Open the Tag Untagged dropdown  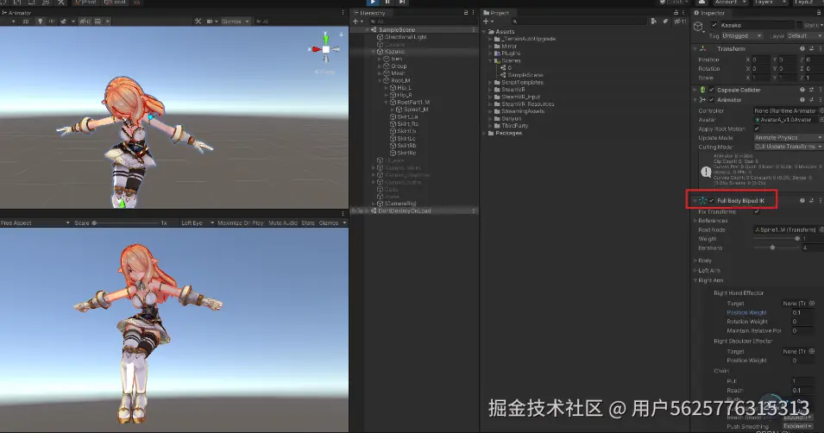point(741,36)
